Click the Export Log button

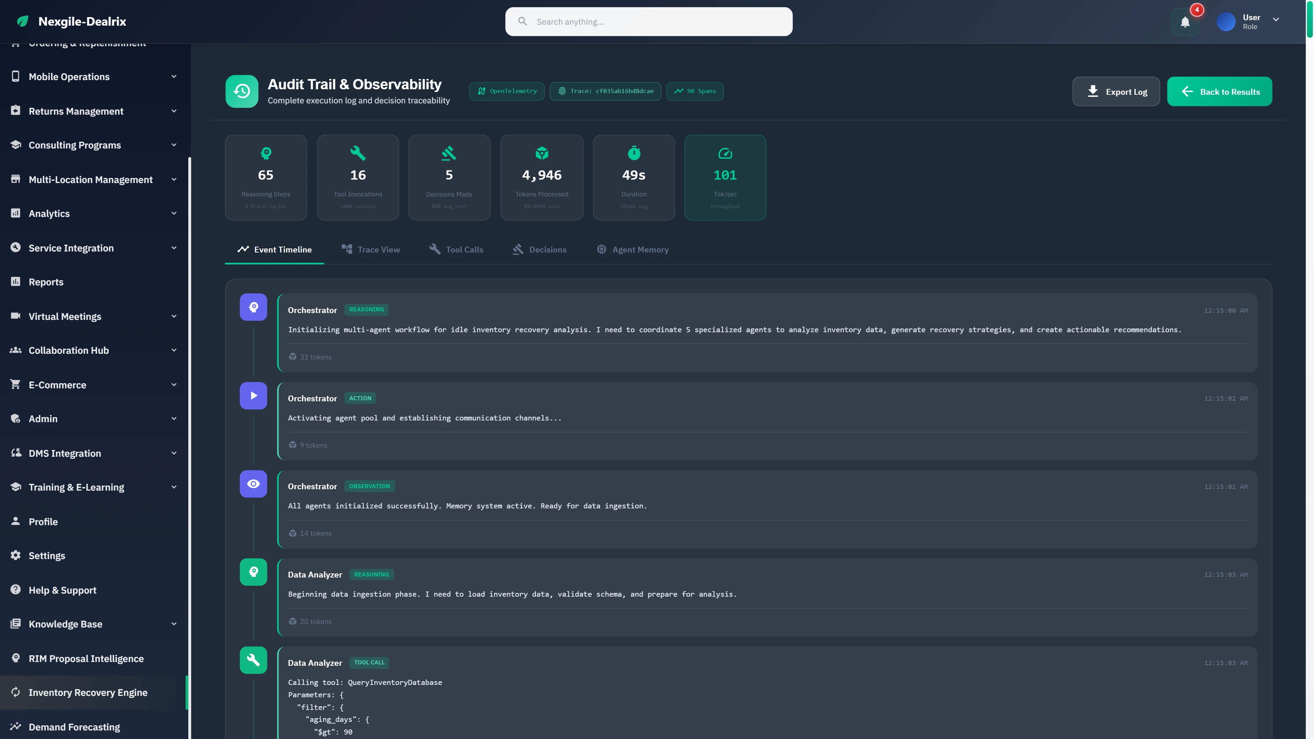pos(1116,91)
